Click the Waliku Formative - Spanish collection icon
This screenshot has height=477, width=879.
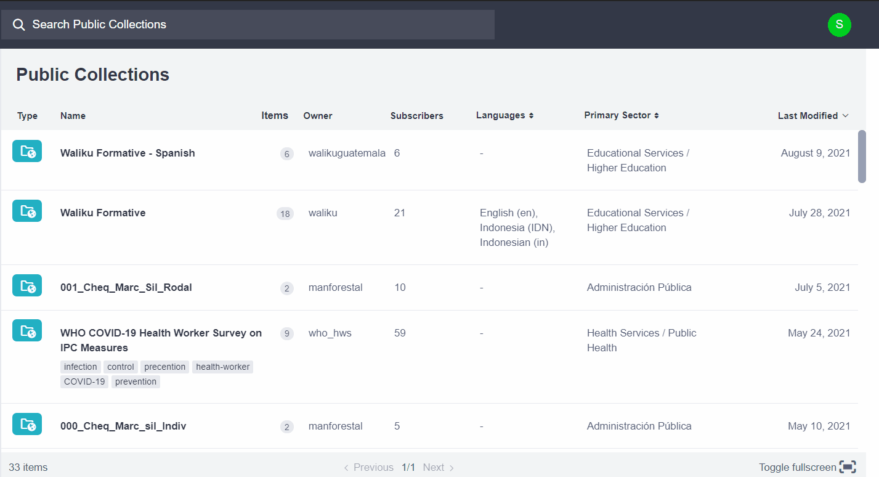click(27, 152)
